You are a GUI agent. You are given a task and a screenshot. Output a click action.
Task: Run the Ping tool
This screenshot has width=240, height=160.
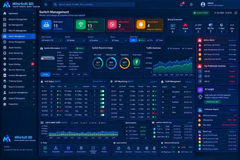45,149
